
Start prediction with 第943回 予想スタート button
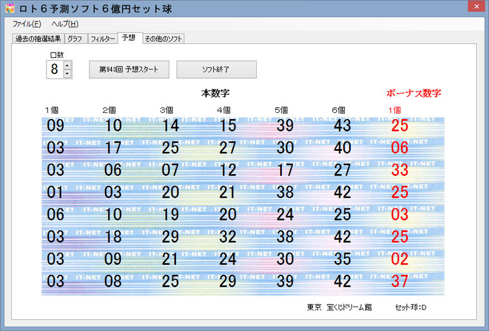pos(129,69)
